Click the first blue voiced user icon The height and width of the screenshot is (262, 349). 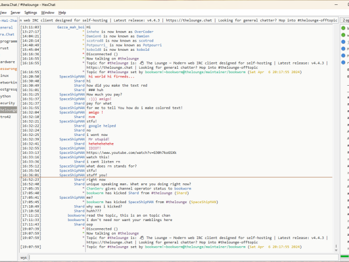click(342, 41)
